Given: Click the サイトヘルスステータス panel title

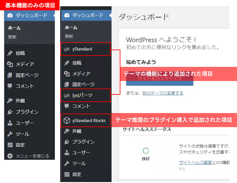Looking at the screenshot, I should click(147, 129).
